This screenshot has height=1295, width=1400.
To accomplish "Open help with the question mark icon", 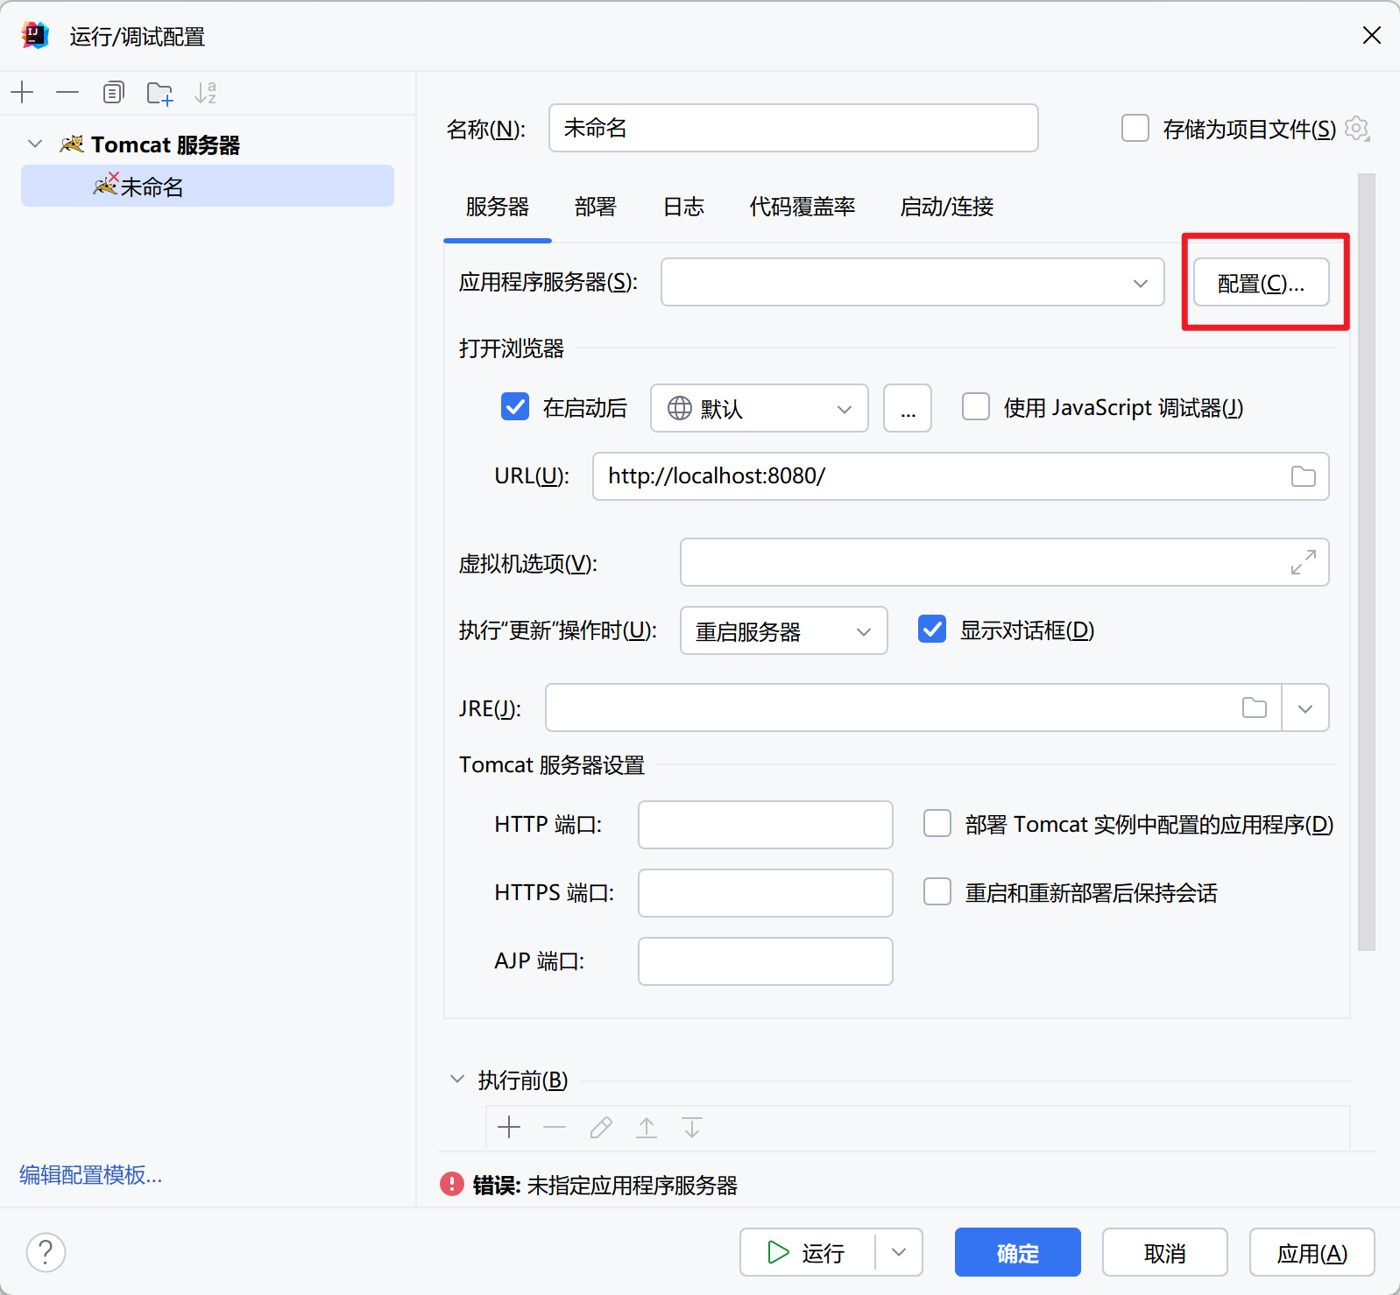I will (x=46, y=1252).
